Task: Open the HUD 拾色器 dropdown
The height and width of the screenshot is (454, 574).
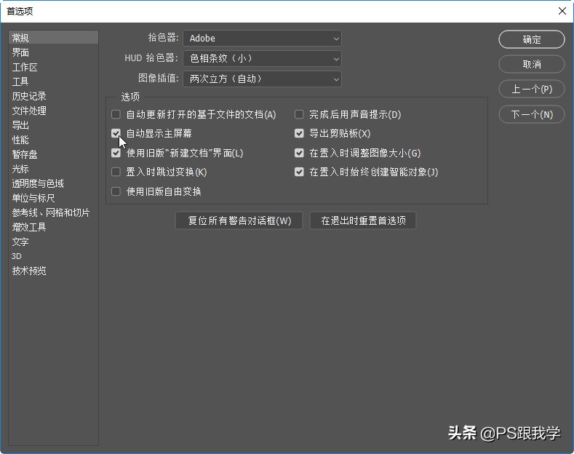Action: (x=262, y=59)
